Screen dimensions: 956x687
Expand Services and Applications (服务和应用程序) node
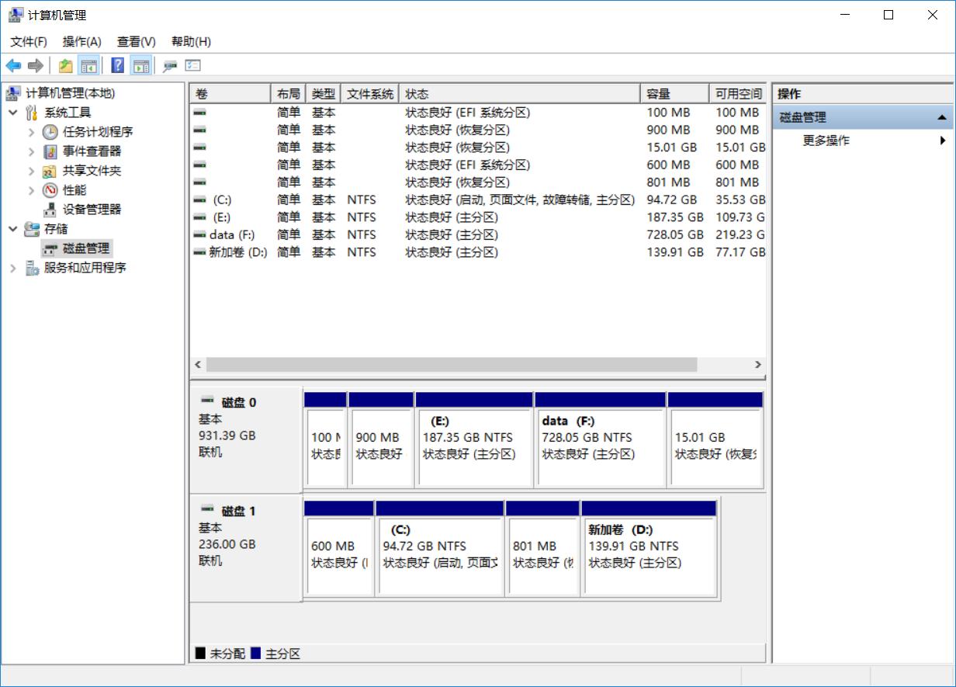tap(13, 268)
